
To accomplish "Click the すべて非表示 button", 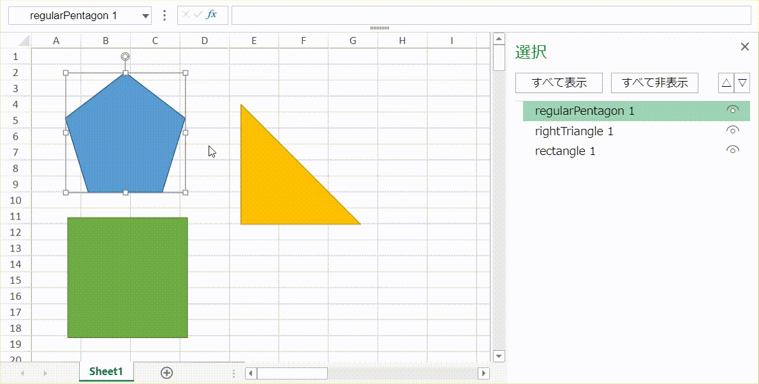I will [654, 83].
